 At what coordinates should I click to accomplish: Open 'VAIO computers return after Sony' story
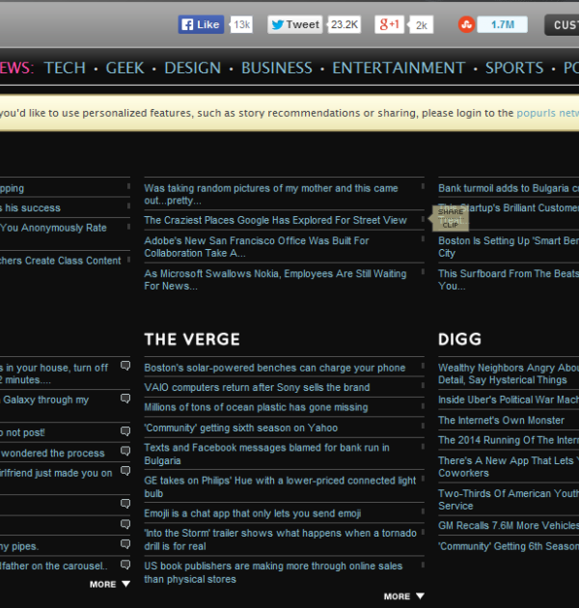coord(257,387)
